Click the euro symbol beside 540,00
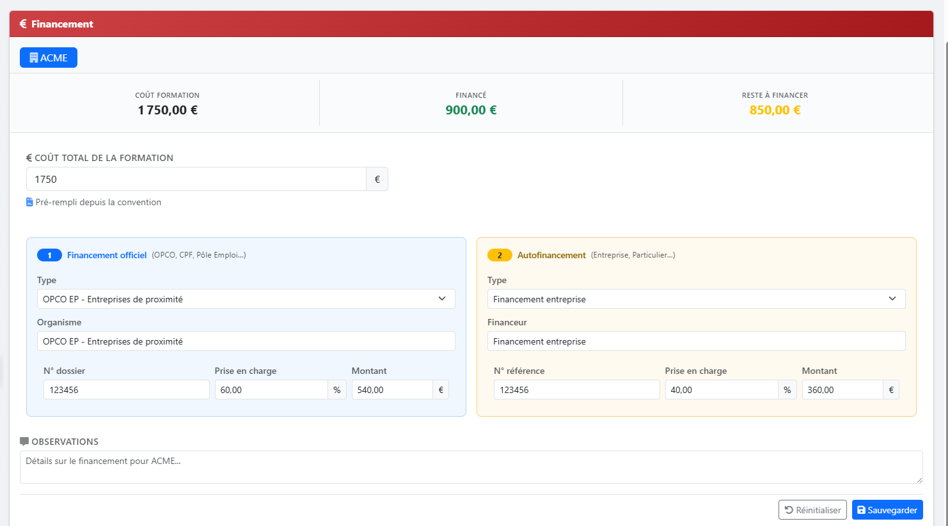This screenshot has width=948, height=526. (441, 390)
